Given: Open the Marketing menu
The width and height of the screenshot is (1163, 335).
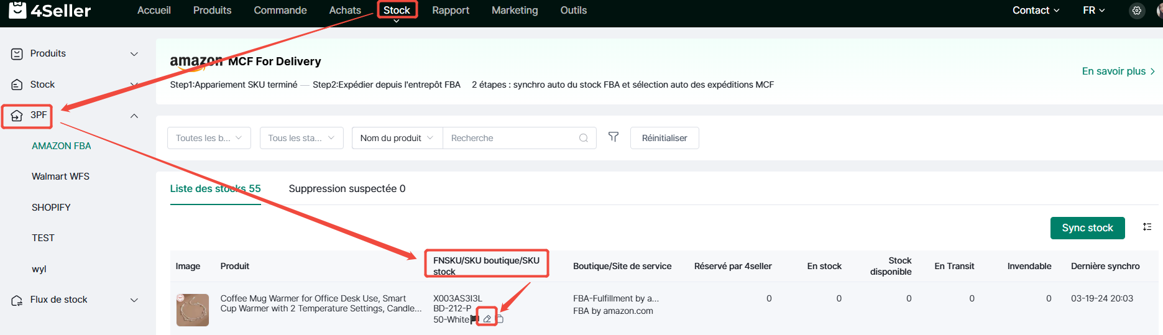Looking at the screenshot, I should pyautogui.click(x=515, y=11).
